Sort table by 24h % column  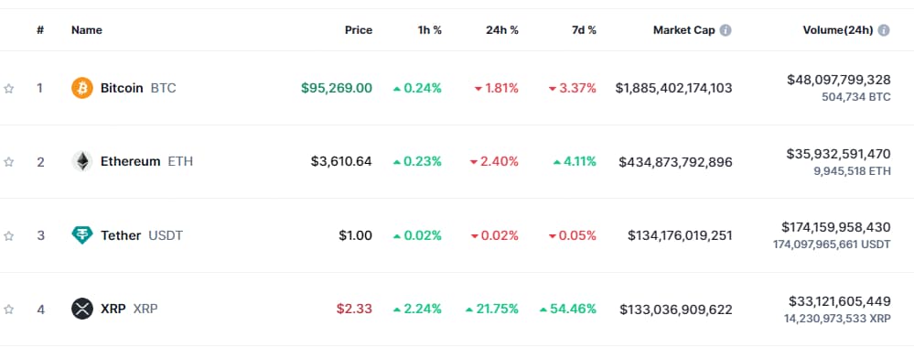click(502, 30)
